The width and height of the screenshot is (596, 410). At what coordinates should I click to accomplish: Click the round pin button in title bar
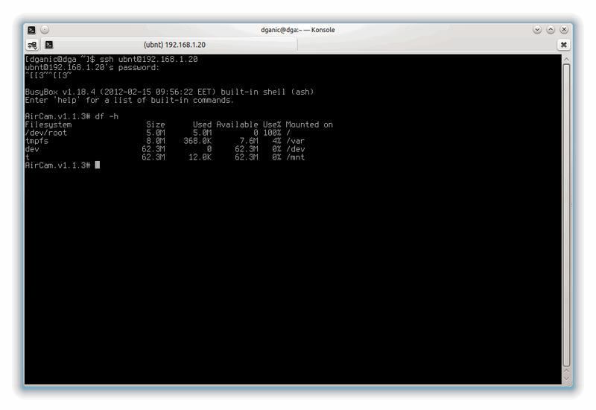coord(45,30)
